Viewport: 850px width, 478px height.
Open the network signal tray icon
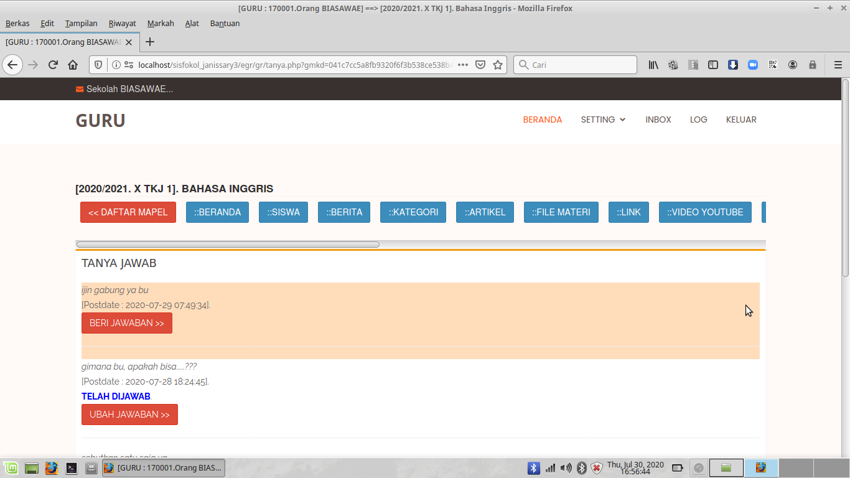(550, 468)
